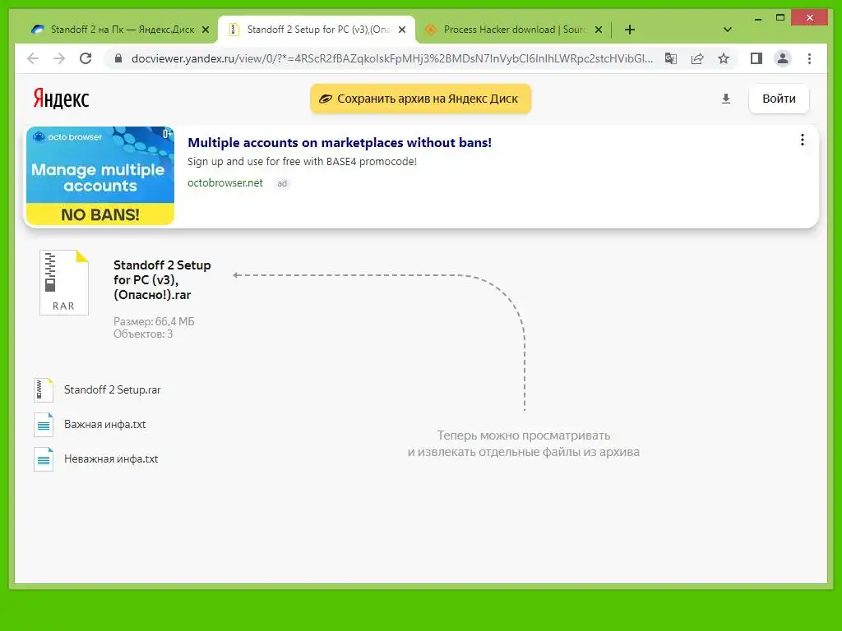
Task: Open the Chrome three-dot menu
Action: pyautogui.click(x=810, y=58)
